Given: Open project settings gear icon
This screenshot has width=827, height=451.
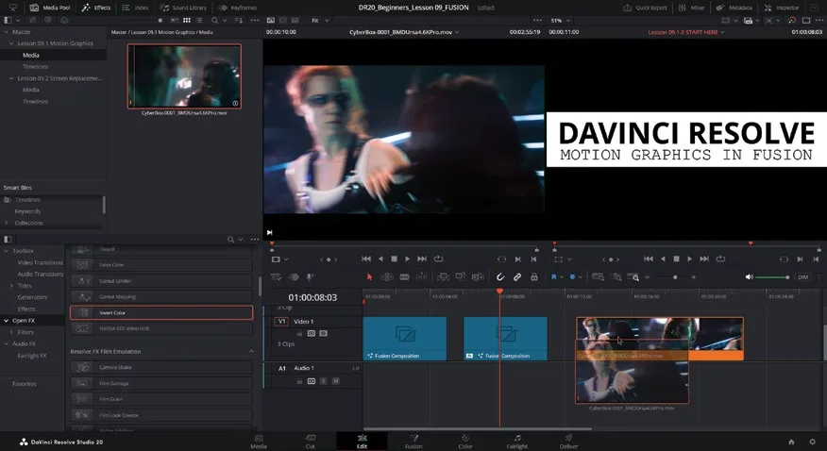Looking at the screenshot, I should click(812, 443).
